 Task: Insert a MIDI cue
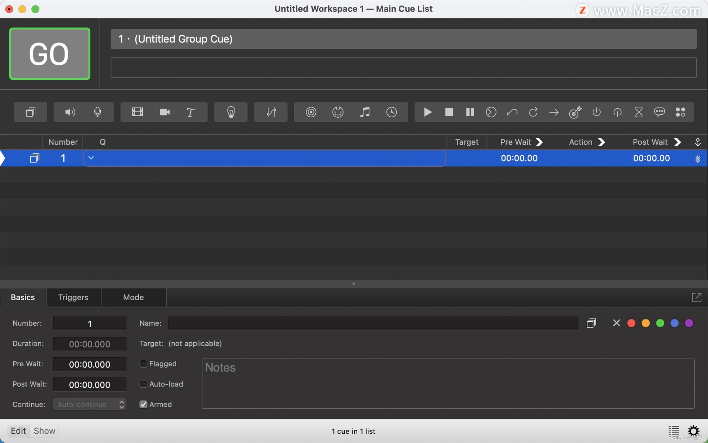338,112
